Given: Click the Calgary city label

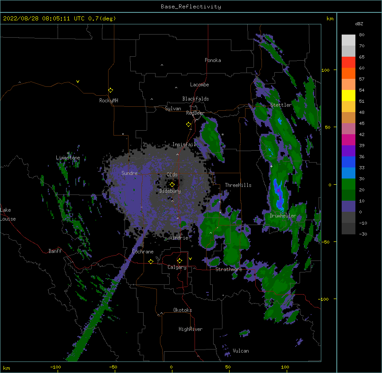Looking at the screenshot, I should (177, 267).
